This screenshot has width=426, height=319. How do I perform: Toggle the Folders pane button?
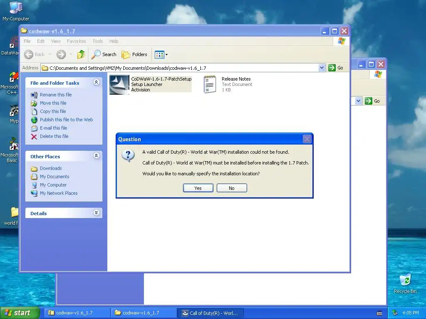(x=134, y=54)
